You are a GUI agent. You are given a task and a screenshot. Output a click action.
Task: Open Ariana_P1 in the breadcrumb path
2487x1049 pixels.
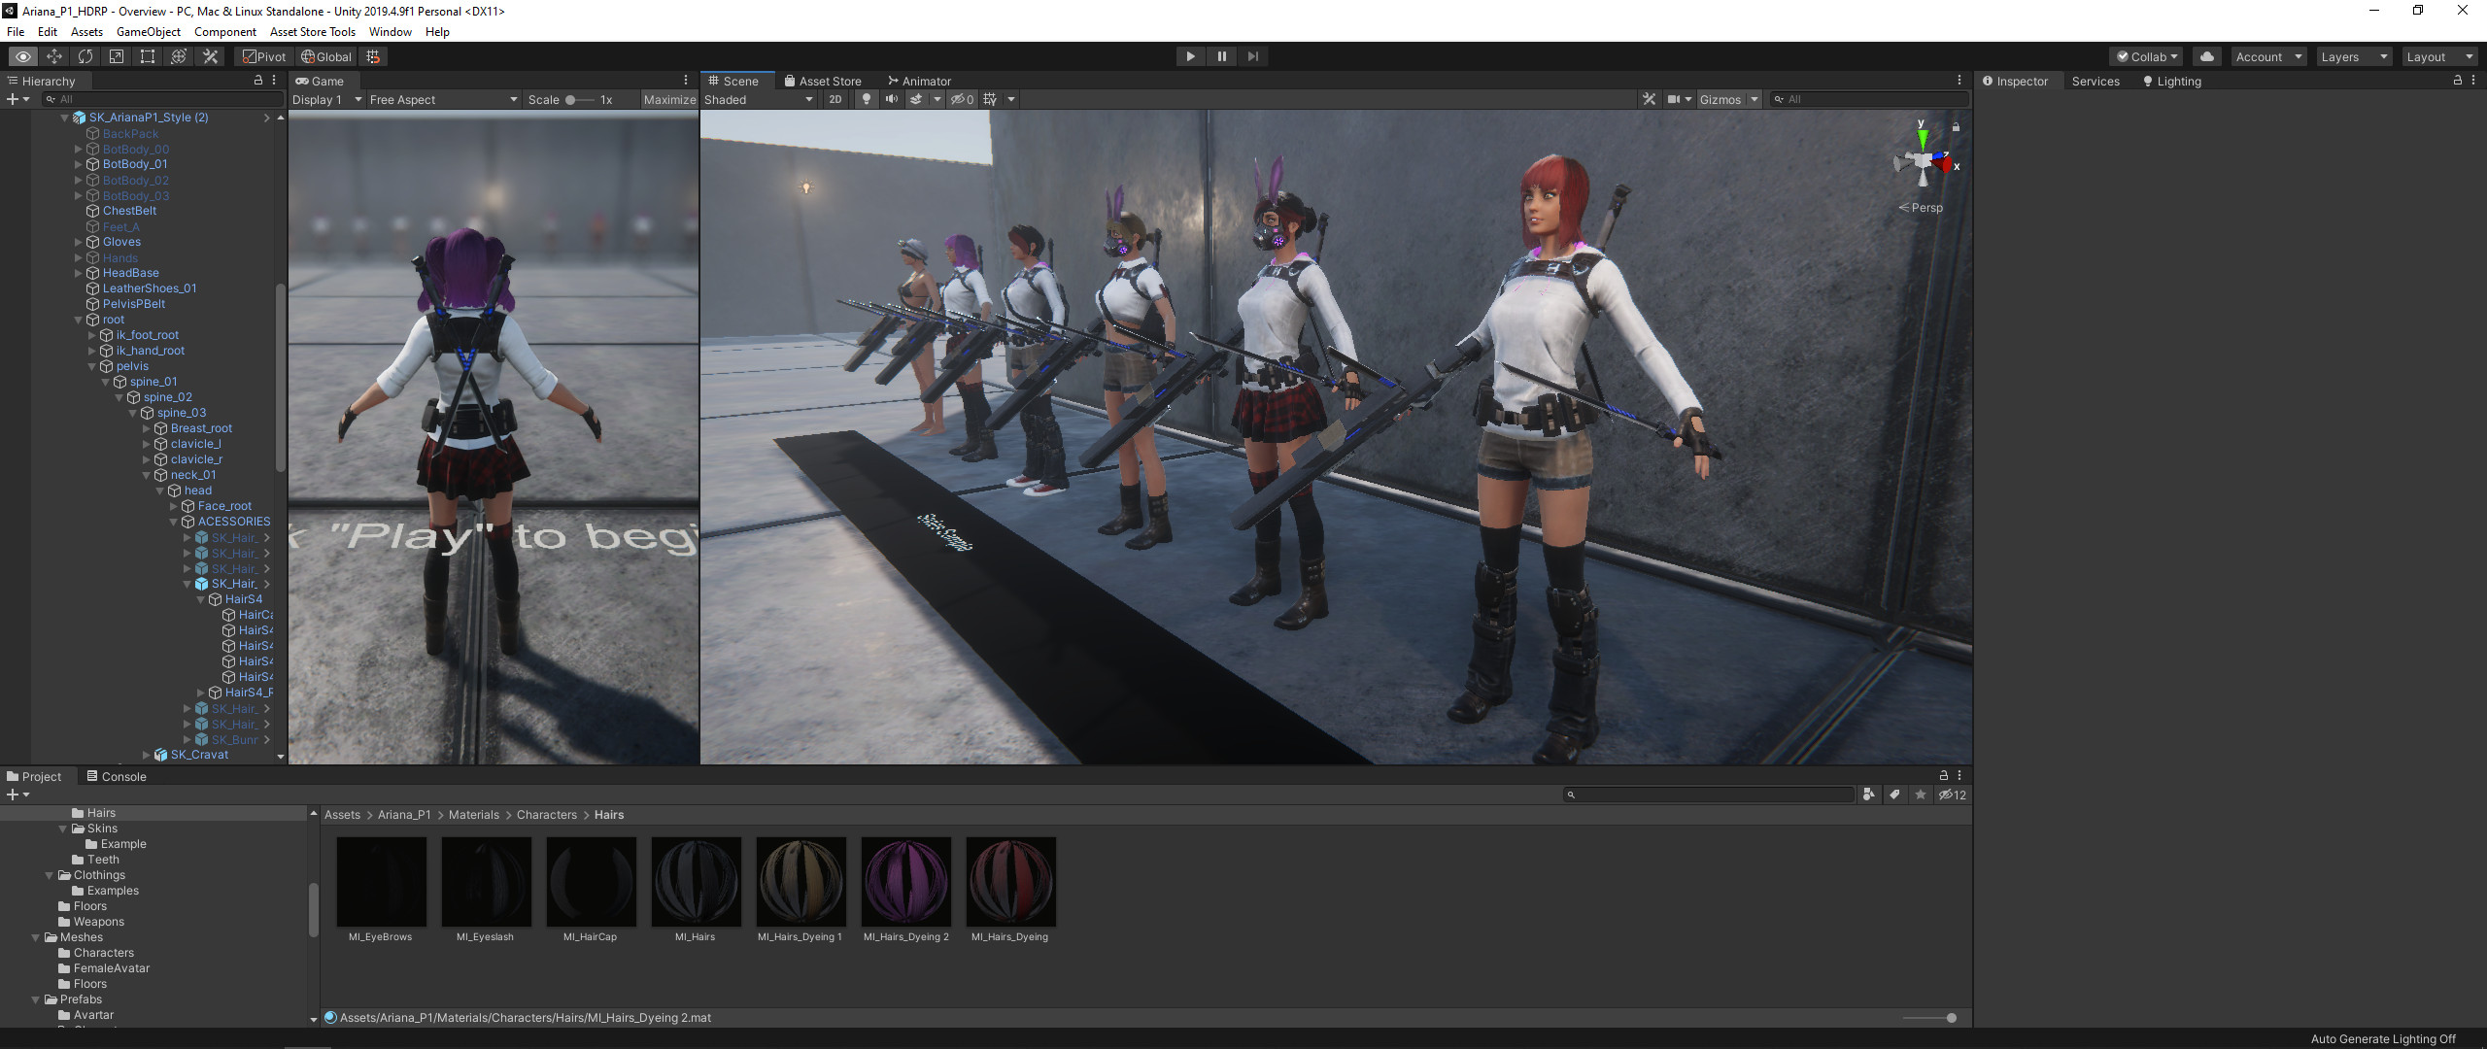click(404, 815)
